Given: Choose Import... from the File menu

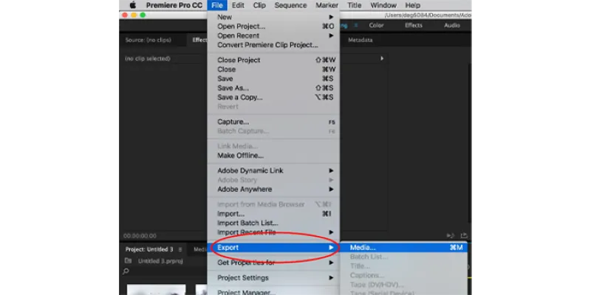Looking at the screenshot, I should (x=273, y=214).
